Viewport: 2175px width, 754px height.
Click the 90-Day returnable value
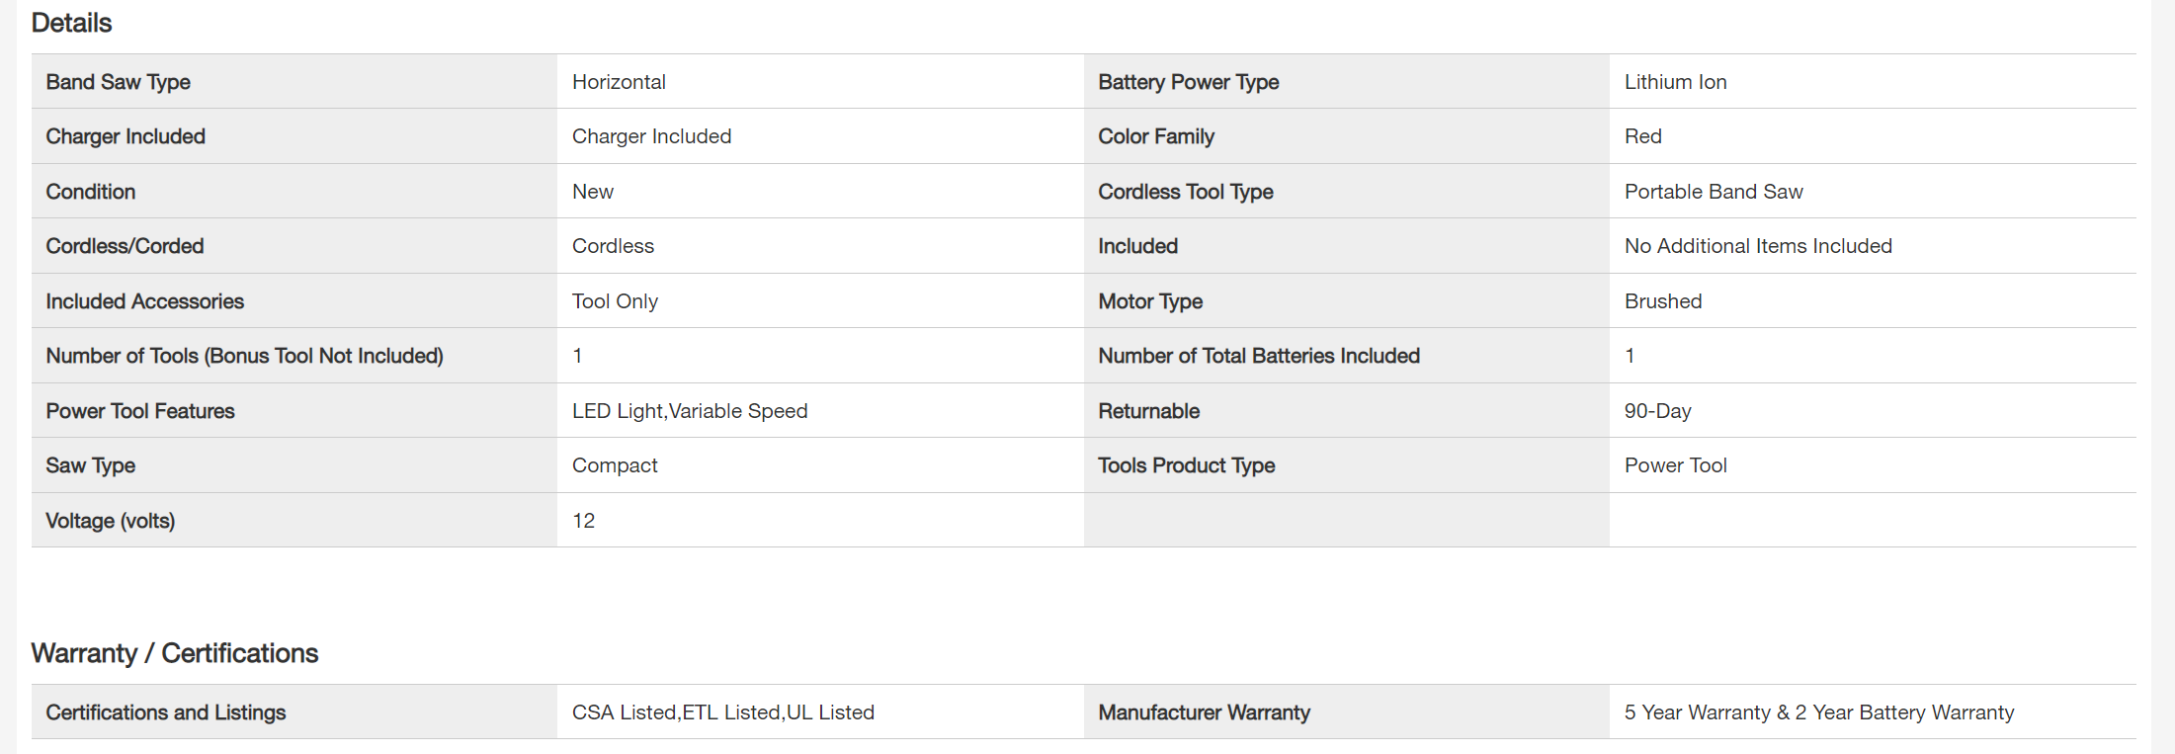[x=1657, y=411]
